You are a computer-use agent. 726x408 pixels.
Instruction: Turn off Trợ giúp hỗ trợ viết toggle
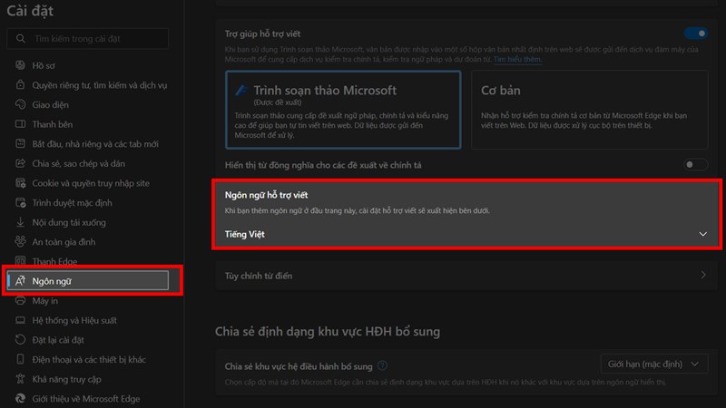[696, 34]
